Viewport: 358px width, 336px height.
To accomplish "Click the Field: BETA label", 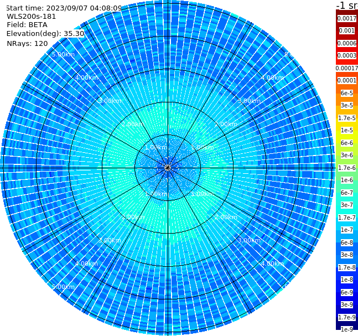I will (27, 25).
